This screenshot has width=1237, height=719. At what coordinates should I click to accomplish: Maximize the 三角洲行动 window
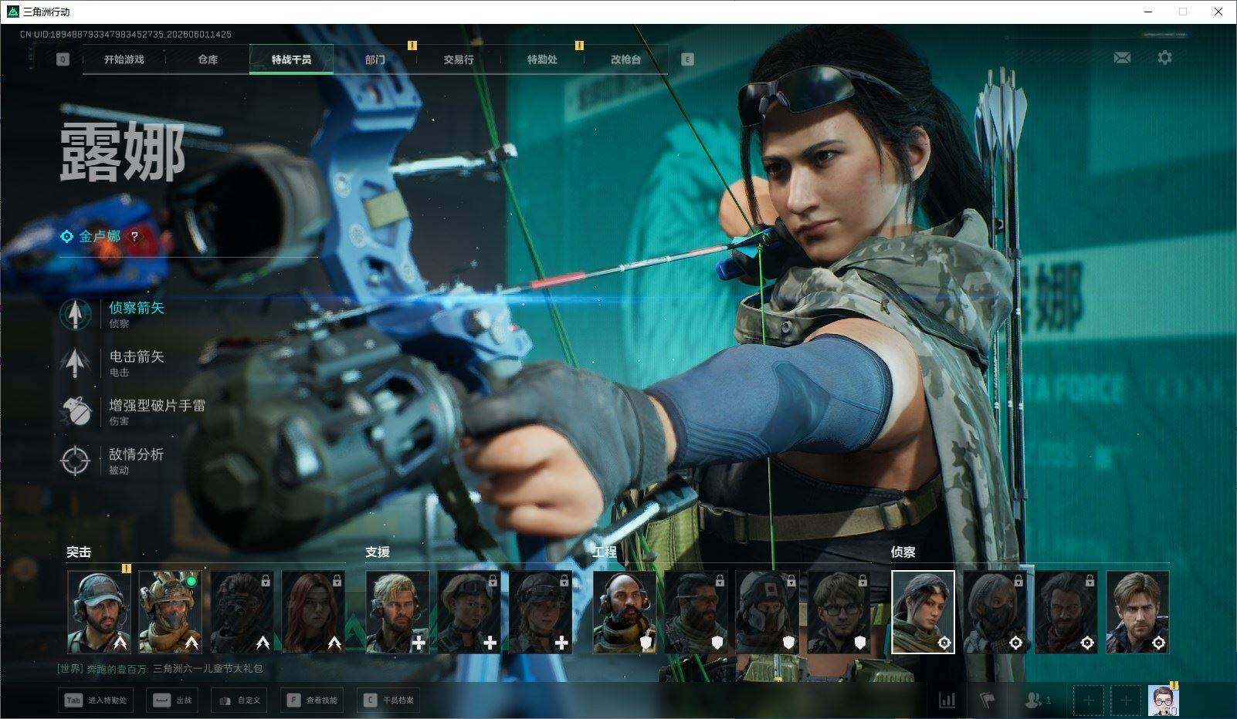(x=1183, y=12)
